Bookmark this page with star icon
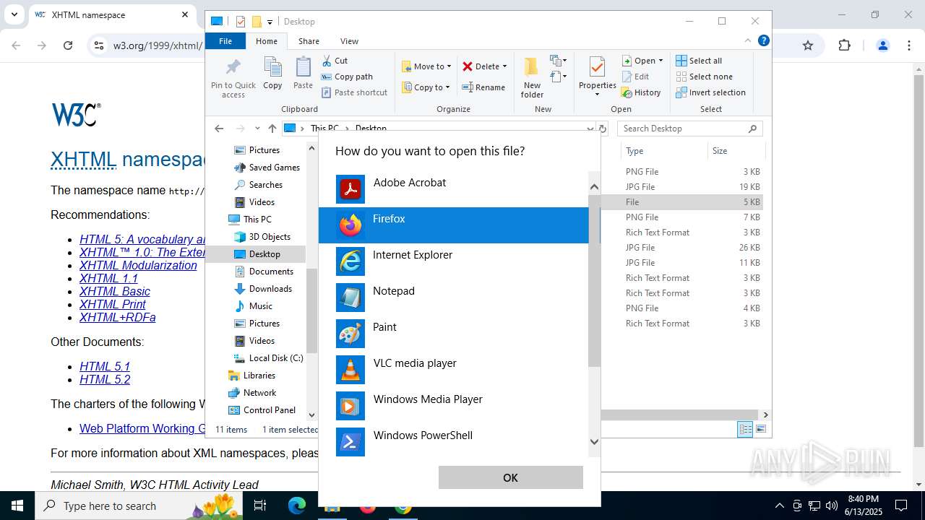925x520 pixels. [808, 45]
